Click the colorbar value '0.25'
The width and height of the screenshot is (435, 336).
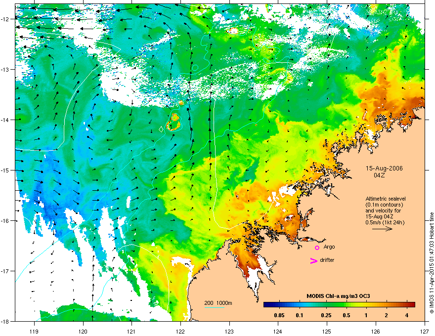pyautogui.click(x=326, y=315)
